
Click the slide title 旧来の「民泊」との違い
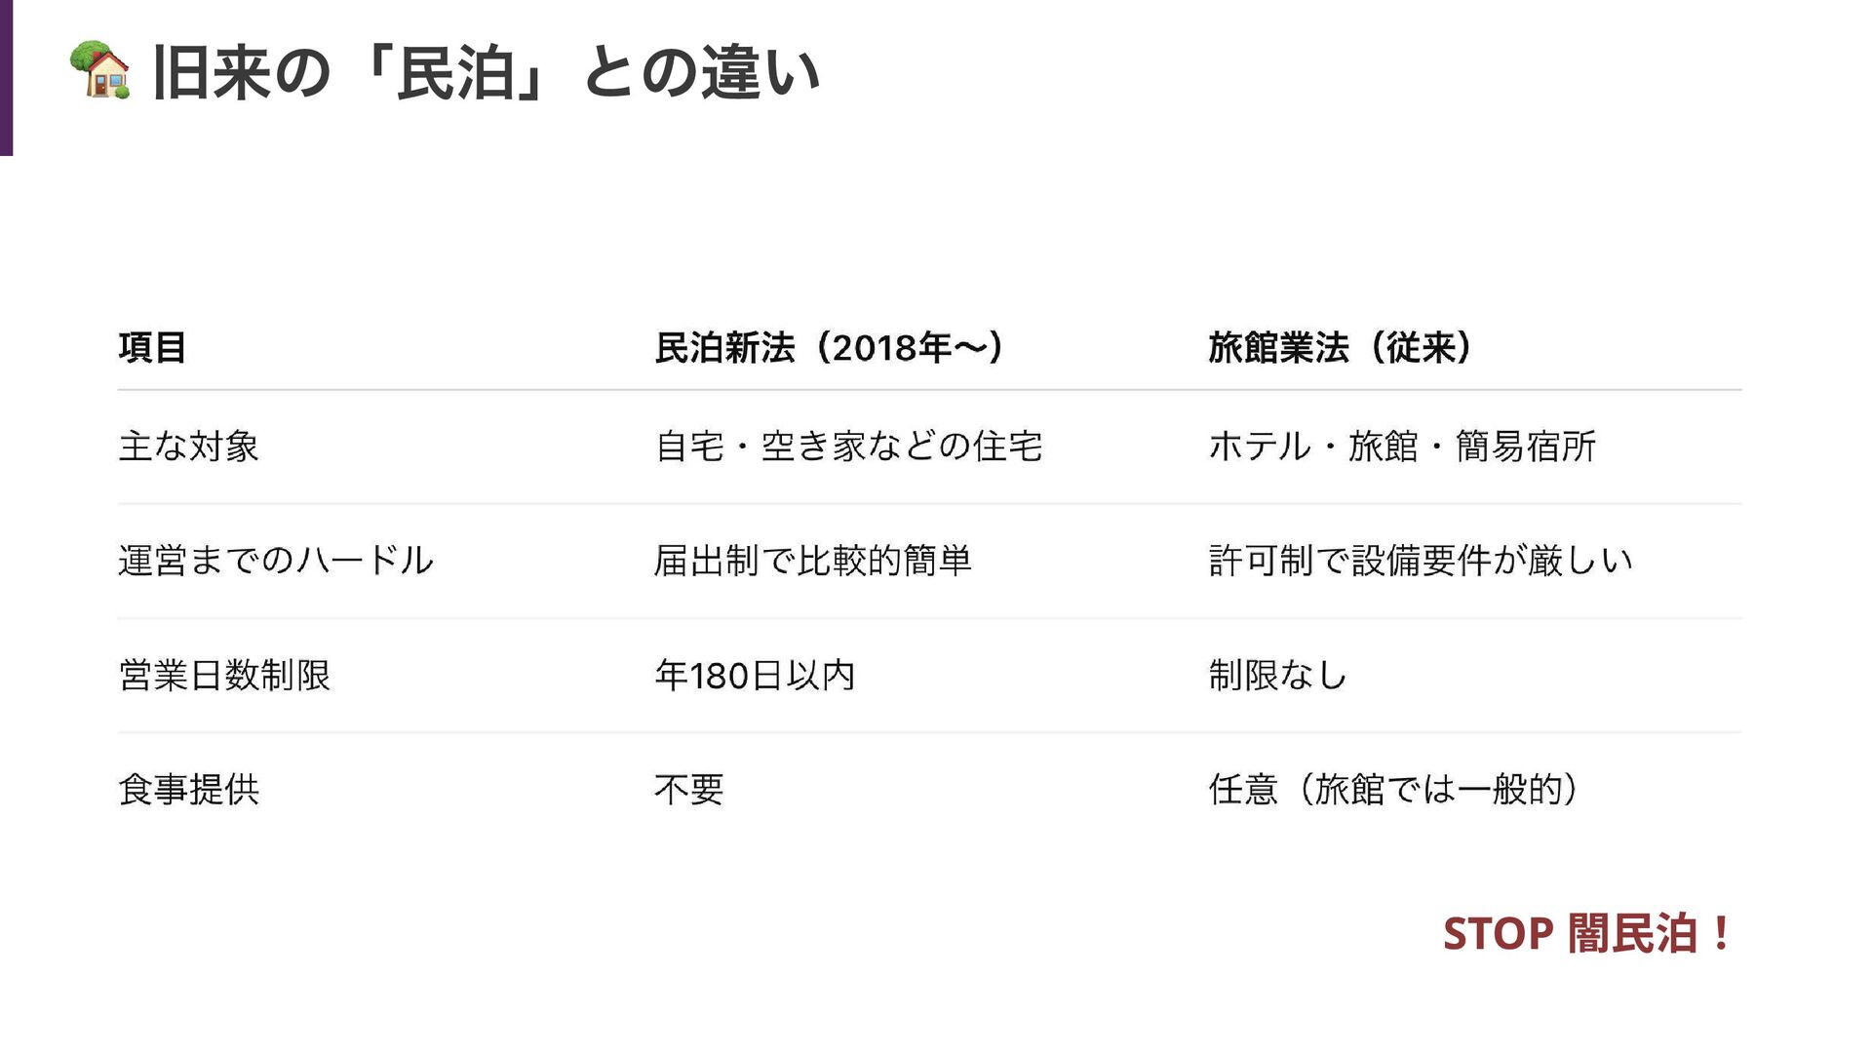486,73
